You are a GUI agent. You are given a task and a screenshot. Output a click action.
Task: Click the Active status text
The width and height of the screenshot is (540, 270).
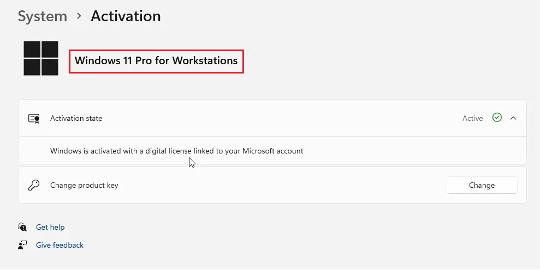(x=472, y=118)
